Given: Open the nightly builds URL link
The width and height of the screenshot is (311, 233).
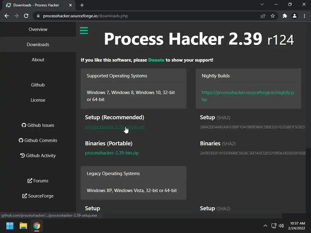Looking at the screenshot, I should tap(248, 96).
